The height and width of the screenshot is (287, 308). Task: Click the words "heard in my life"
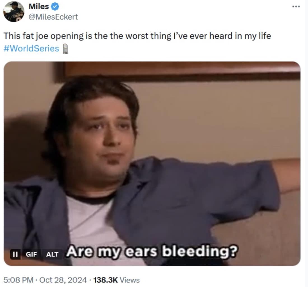240,36
